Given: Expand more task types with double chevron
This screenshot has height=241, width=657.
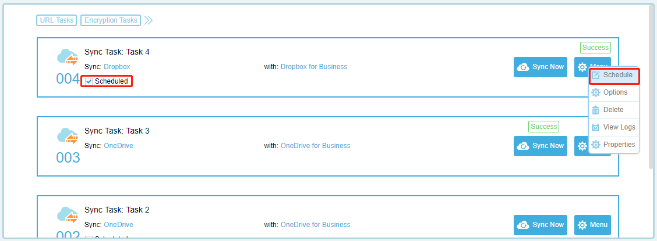Looking at the screenshot, I should coord(149,20).
